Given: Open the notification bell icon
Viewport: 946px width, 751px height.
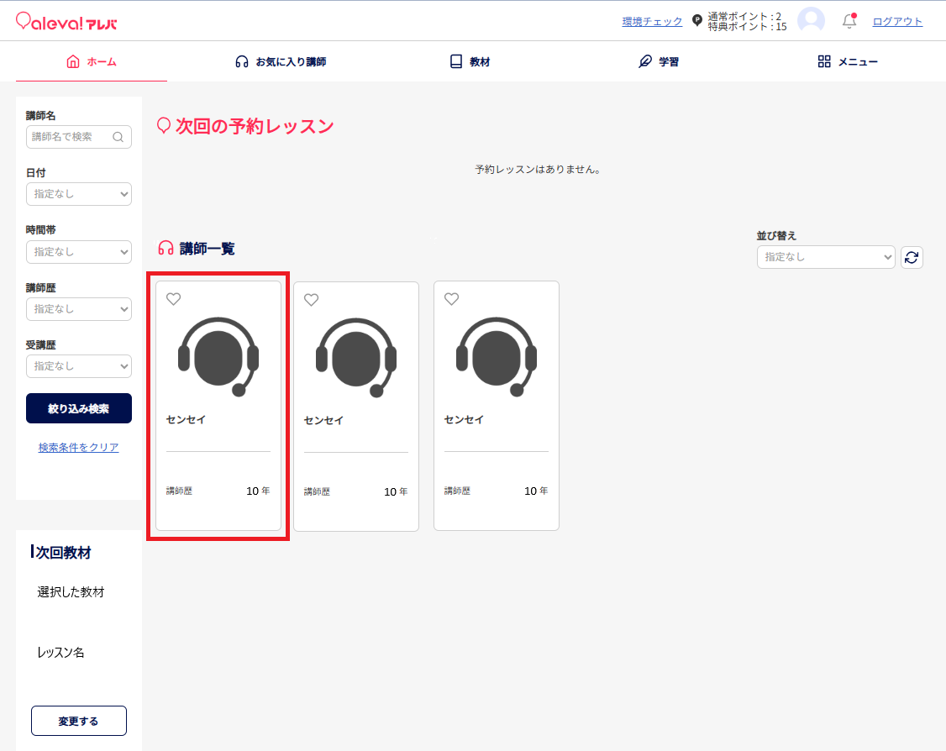Looking at the screenshot, I should (849, 22).
